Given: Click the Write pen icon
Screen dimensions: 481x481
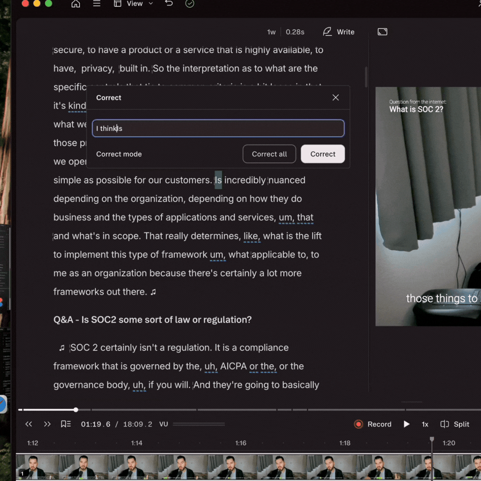Looking at the screenshot, I should click(328, 31).
